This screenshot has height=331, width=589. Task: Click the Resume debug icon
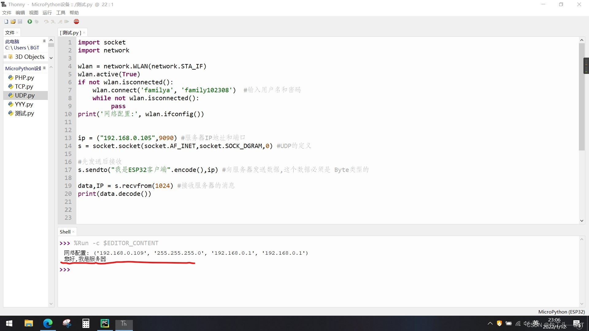(x=67, y=21)
